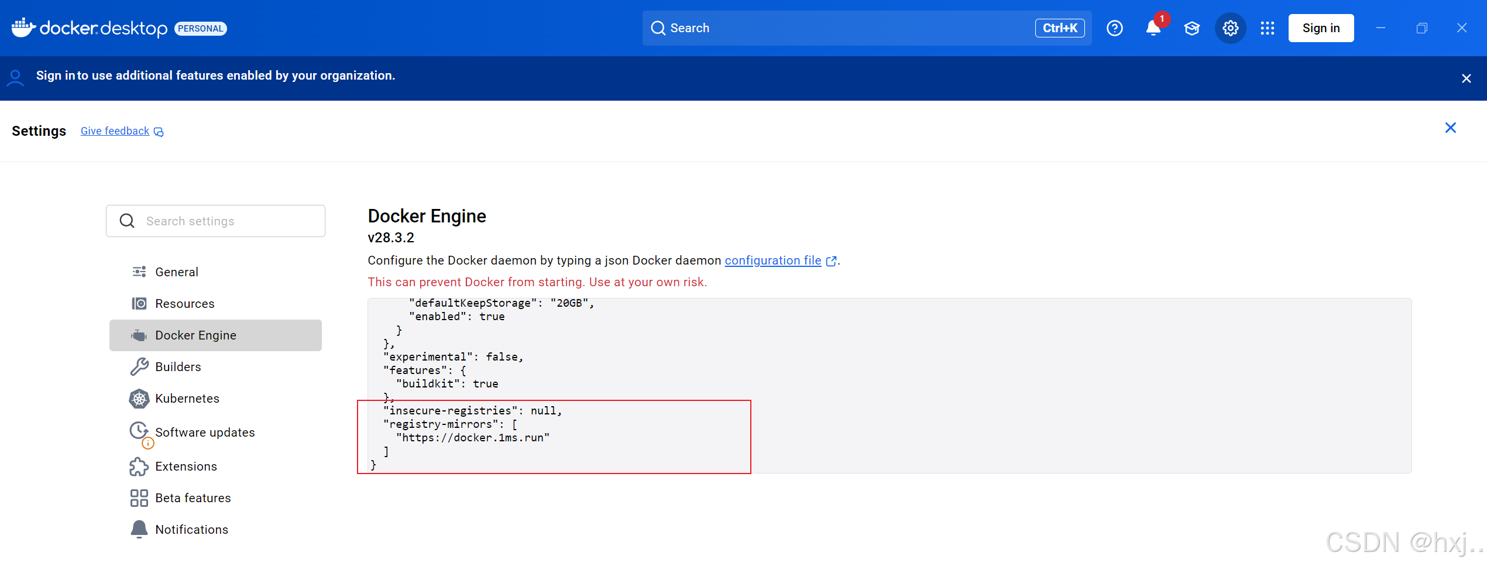Click the Docker whale logo
Screen dimensions: 1487x566
click(24, 28)
